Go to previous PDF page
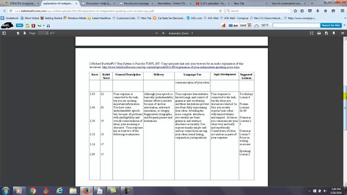Screen dimensions: 347x195 click(18, 33)
